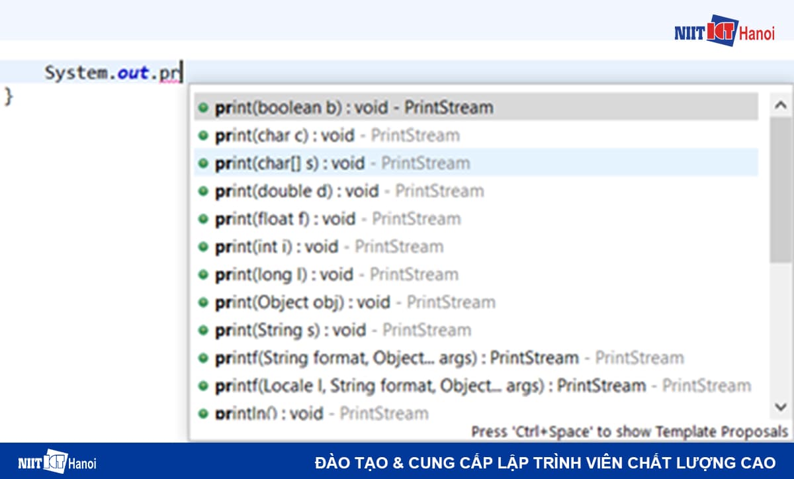The image size is (794, 479).
Task: Choose print(char c) from the proposal list
Action: (x=337, y=136)
